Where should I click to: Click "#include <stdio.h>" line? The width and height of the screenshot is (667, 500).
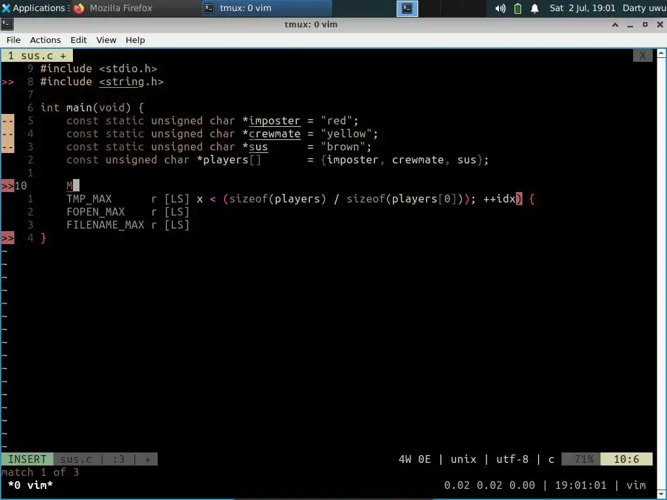(x=99, y=68)
